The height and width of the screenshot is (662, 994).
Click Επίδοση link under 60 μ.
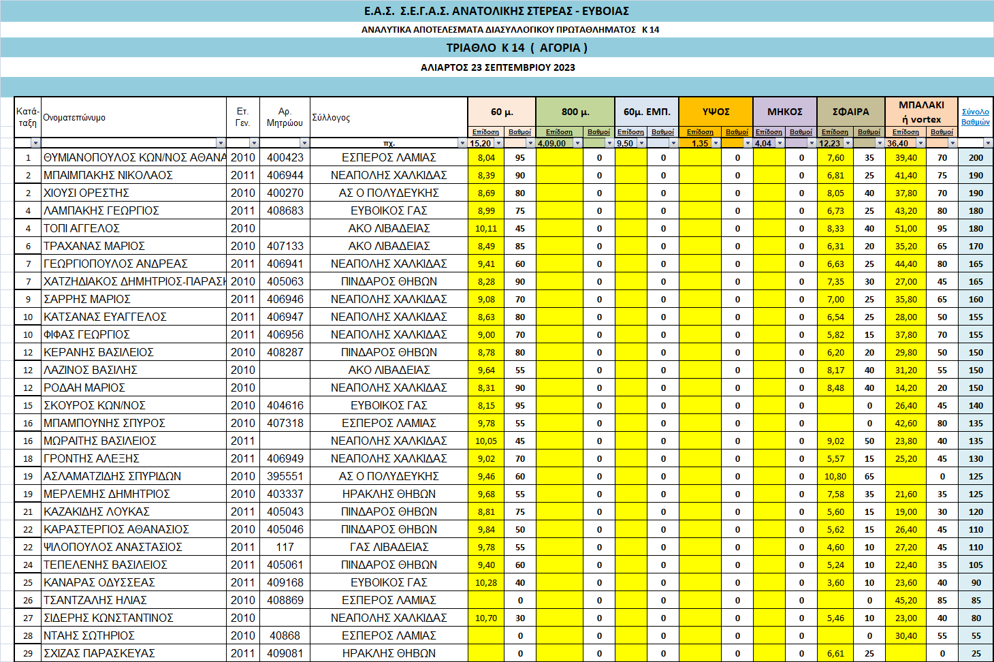[x=485, y=132]
